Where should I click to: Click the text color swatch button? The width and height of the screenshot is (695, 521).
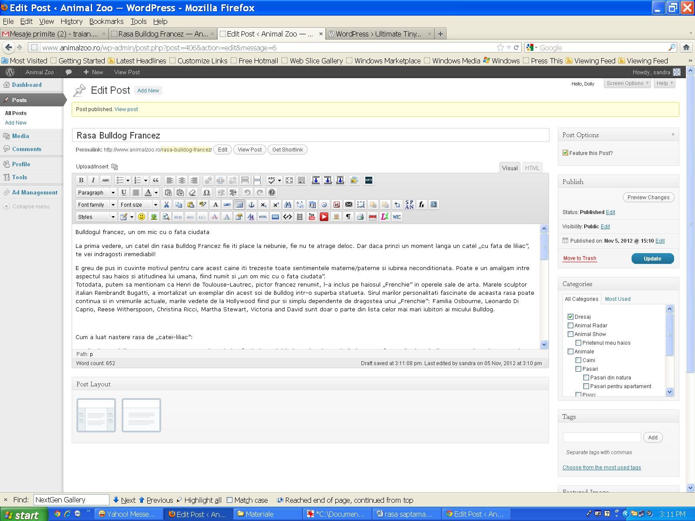(x=148, y=192)
